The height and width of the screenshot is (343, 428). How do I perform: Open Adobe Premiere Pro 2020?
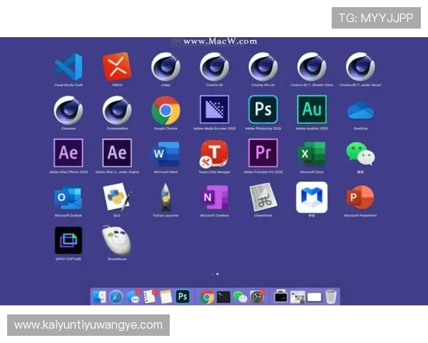[x=263, y=153]
